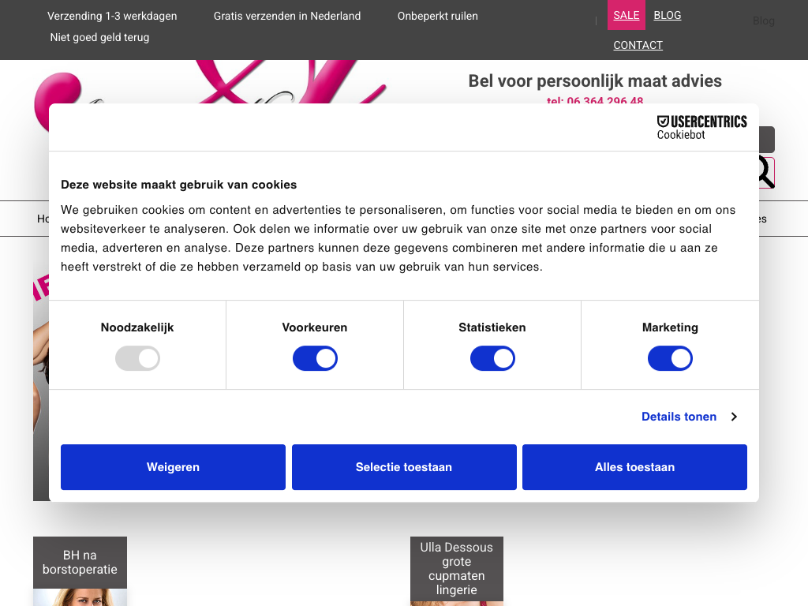Click the Usercentrics Cookiebot logo
Screen dimensions: 808x606
(701, 127)
